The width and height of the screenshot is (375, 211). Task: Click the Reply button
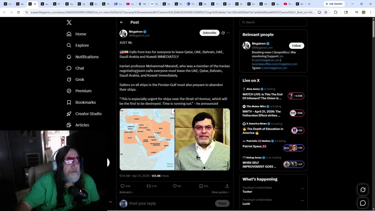(x=222, y=203)
